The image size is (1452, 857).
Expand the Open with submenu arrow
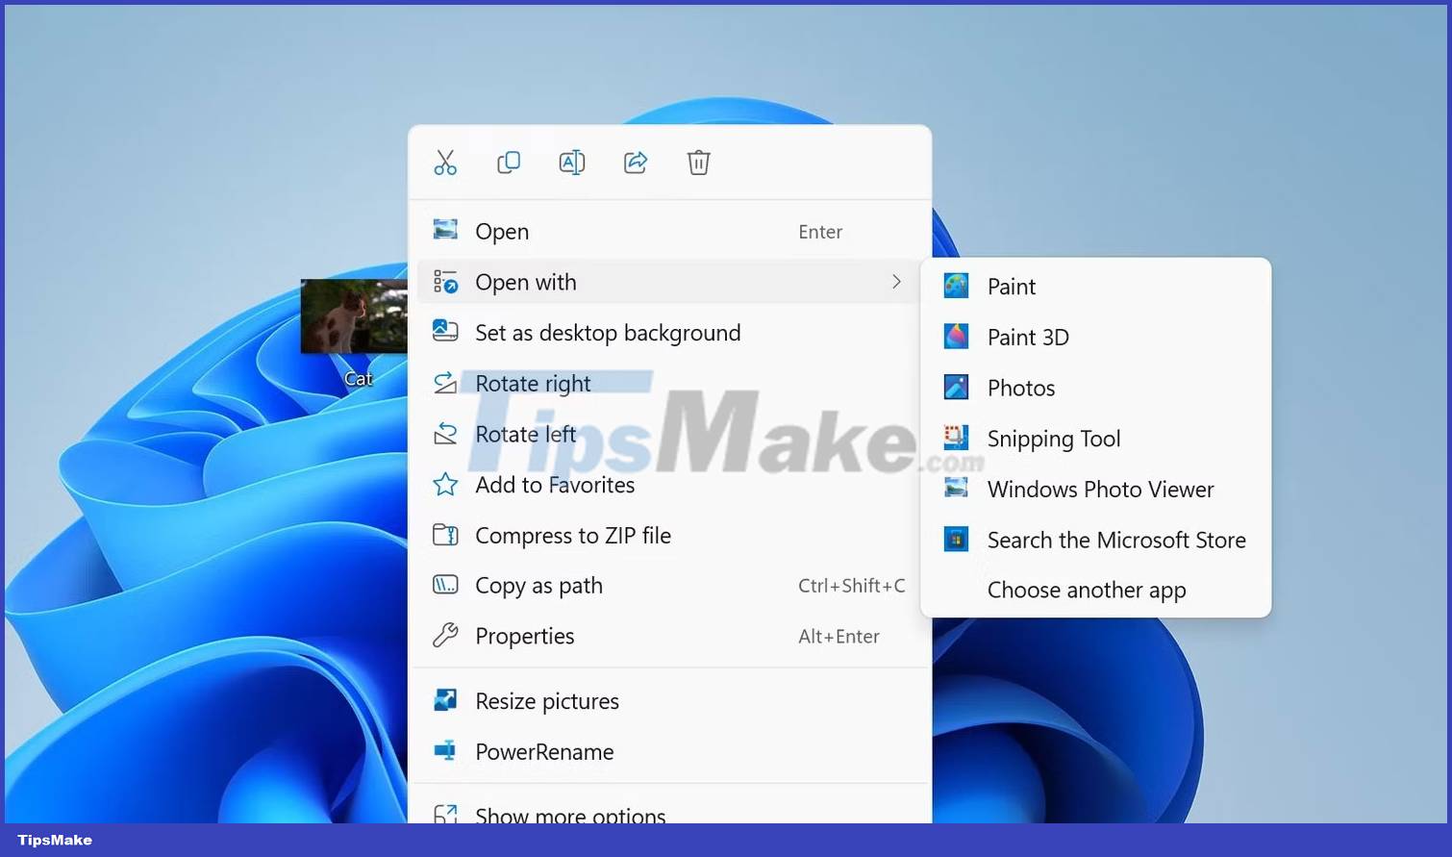click(x=896, y=282)
